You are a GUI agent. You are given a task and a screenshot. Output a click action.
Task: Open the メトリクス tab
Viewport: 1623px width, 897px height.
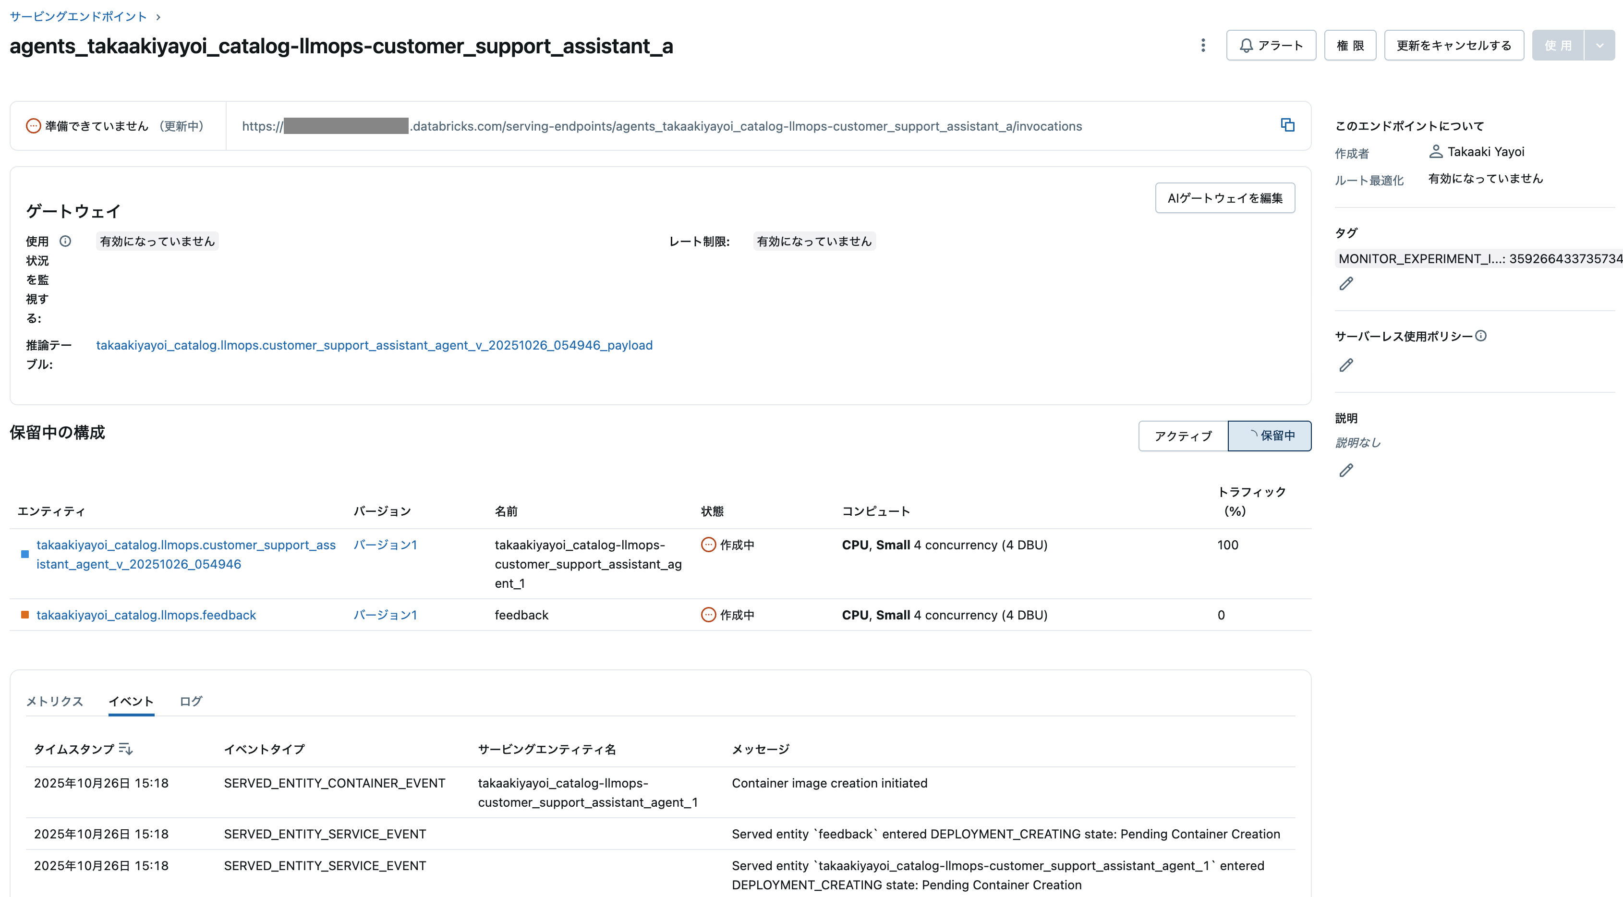(x=54, y=701)
